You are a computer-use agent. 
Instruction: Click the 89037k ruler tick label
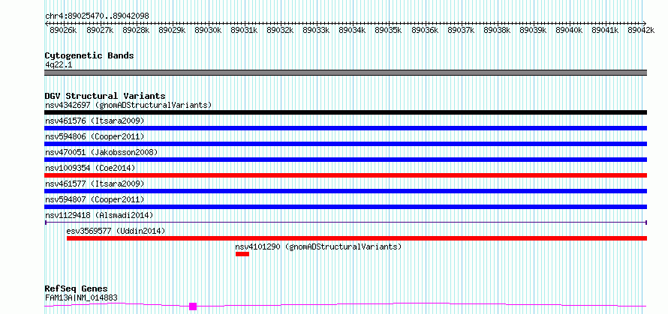click(x=461, y=30)
